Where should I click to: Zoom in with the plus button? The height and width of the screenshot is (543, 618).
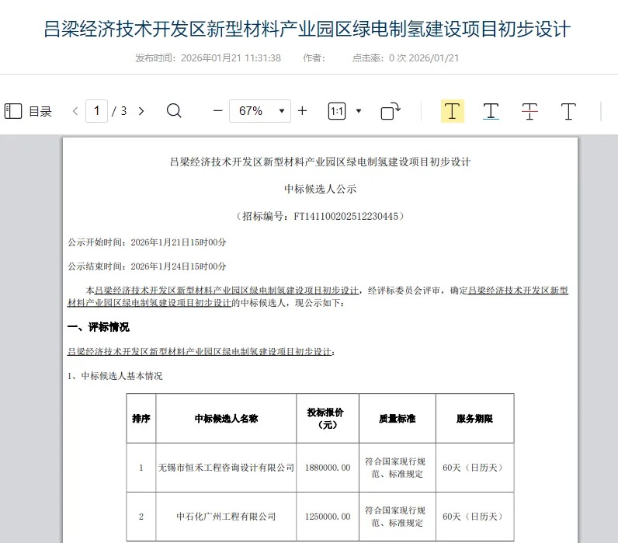pos(302,111)
